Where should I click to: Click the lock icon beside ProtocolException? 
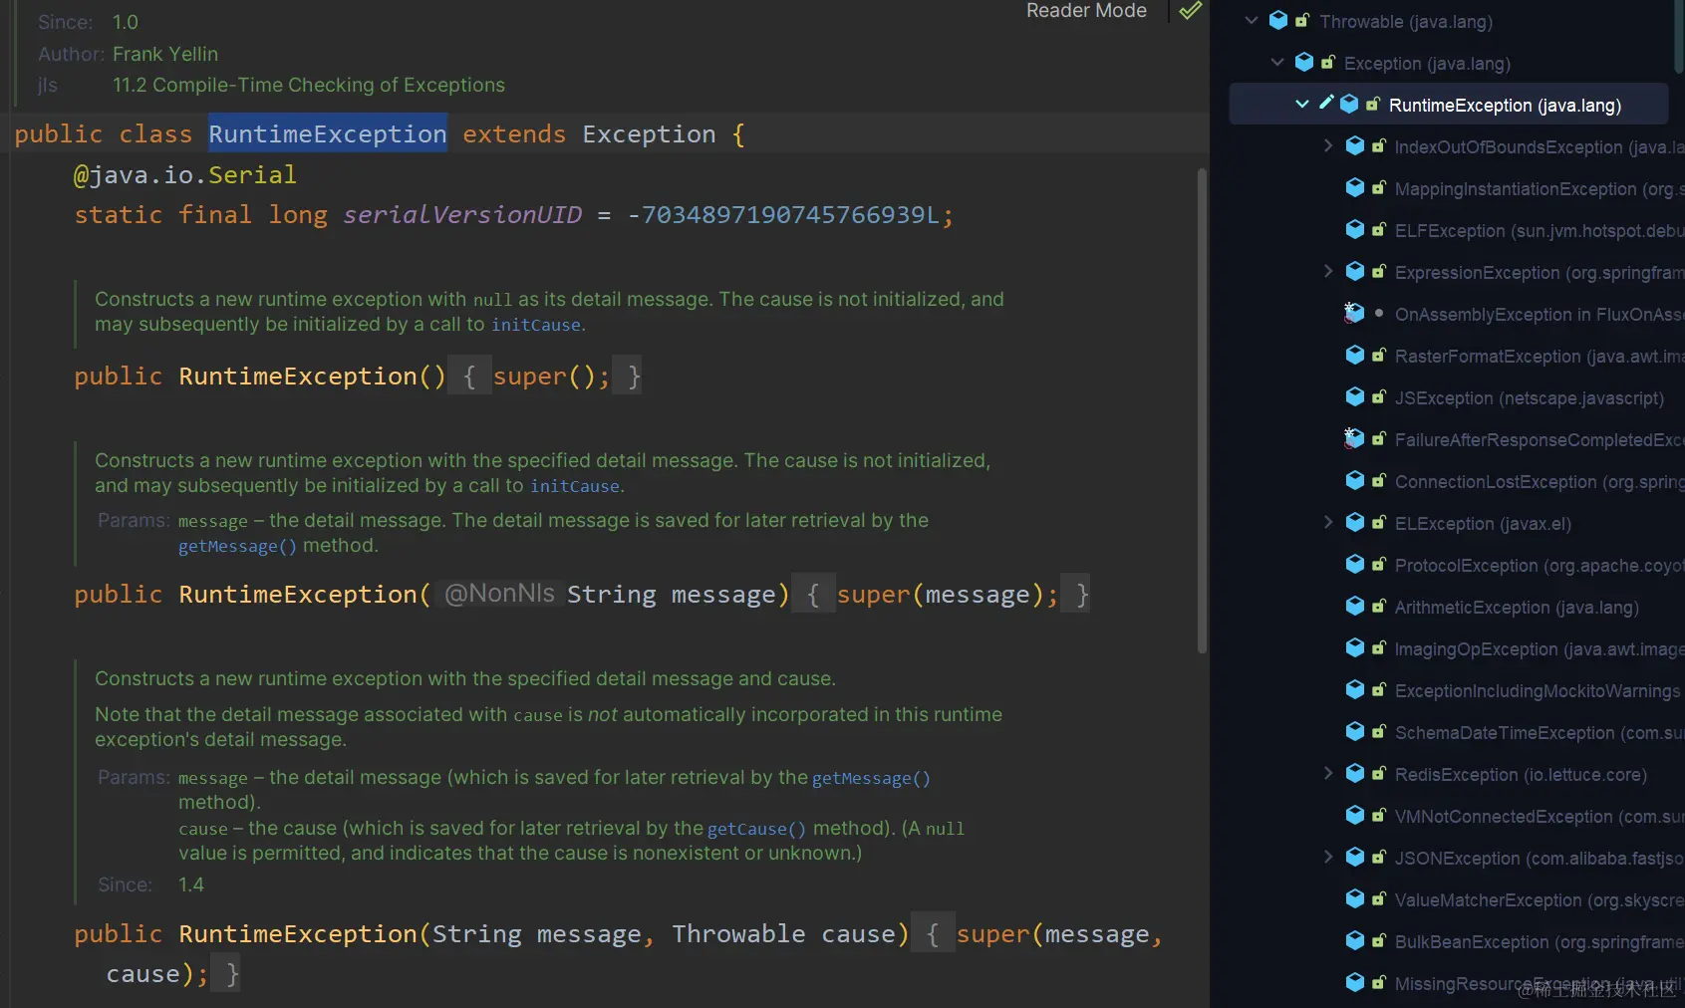point(1379,564)
